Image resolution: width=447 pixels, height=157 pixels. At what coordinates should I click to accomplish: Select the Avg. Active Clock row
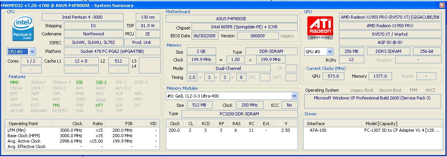(83, 141)
